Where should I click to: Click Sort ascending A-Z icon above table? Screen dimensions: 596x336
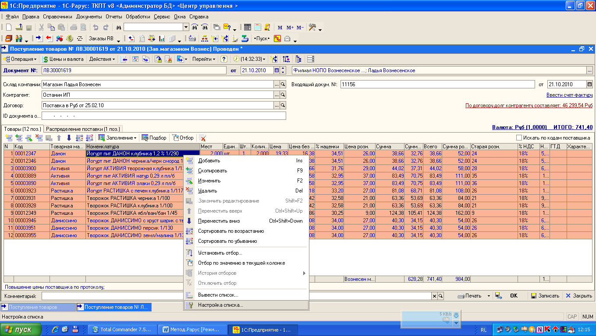79,138
